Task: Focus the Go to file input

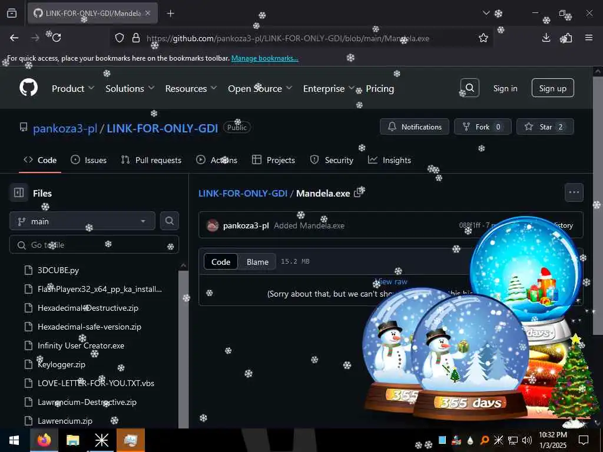Action: (94, 245)
